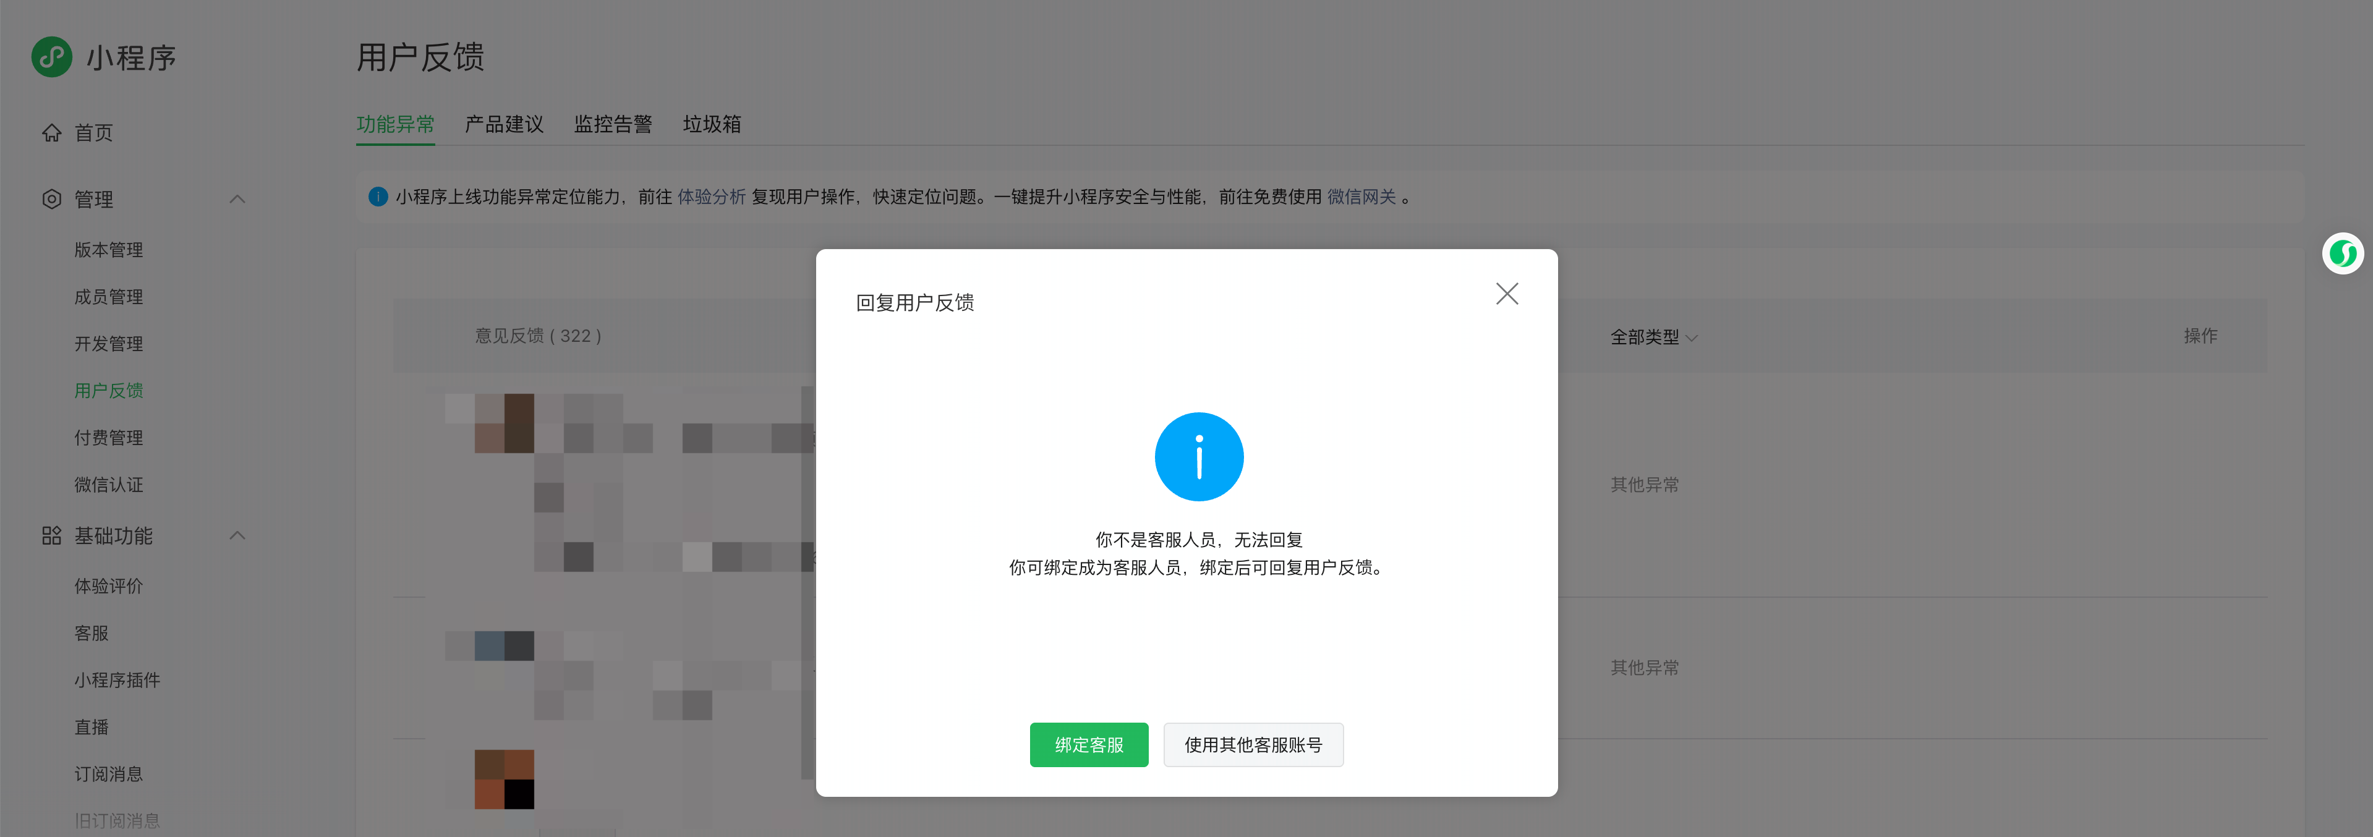Open 版本管理 in the sidebar

pyautogui.click(x=109, y=250)
